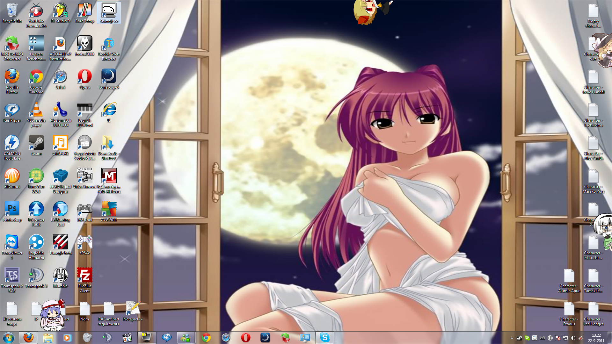This screenshot has height=344, width=612.
Task: Select Character - Tachikoma file
Action: point(593,114)
